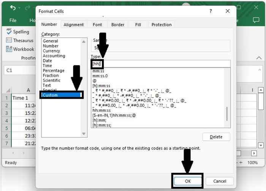Open the Help question mark in Format Cells
Image resolution: width=266 pixels, height=191 pixels.
[x=211, y=11]
